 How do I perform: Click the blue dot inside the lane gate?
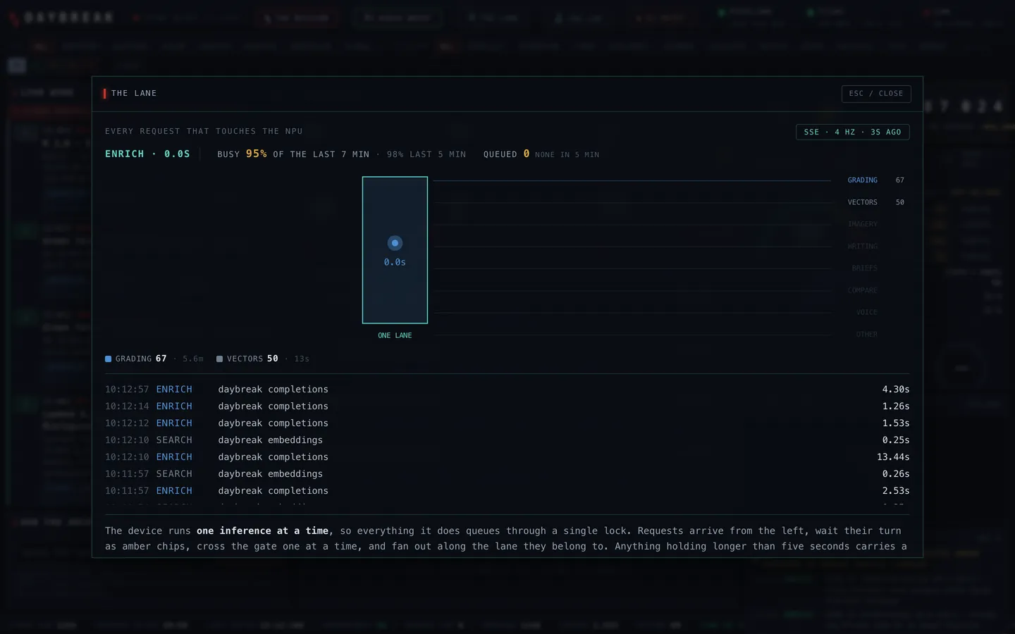(x=395, y=243)
